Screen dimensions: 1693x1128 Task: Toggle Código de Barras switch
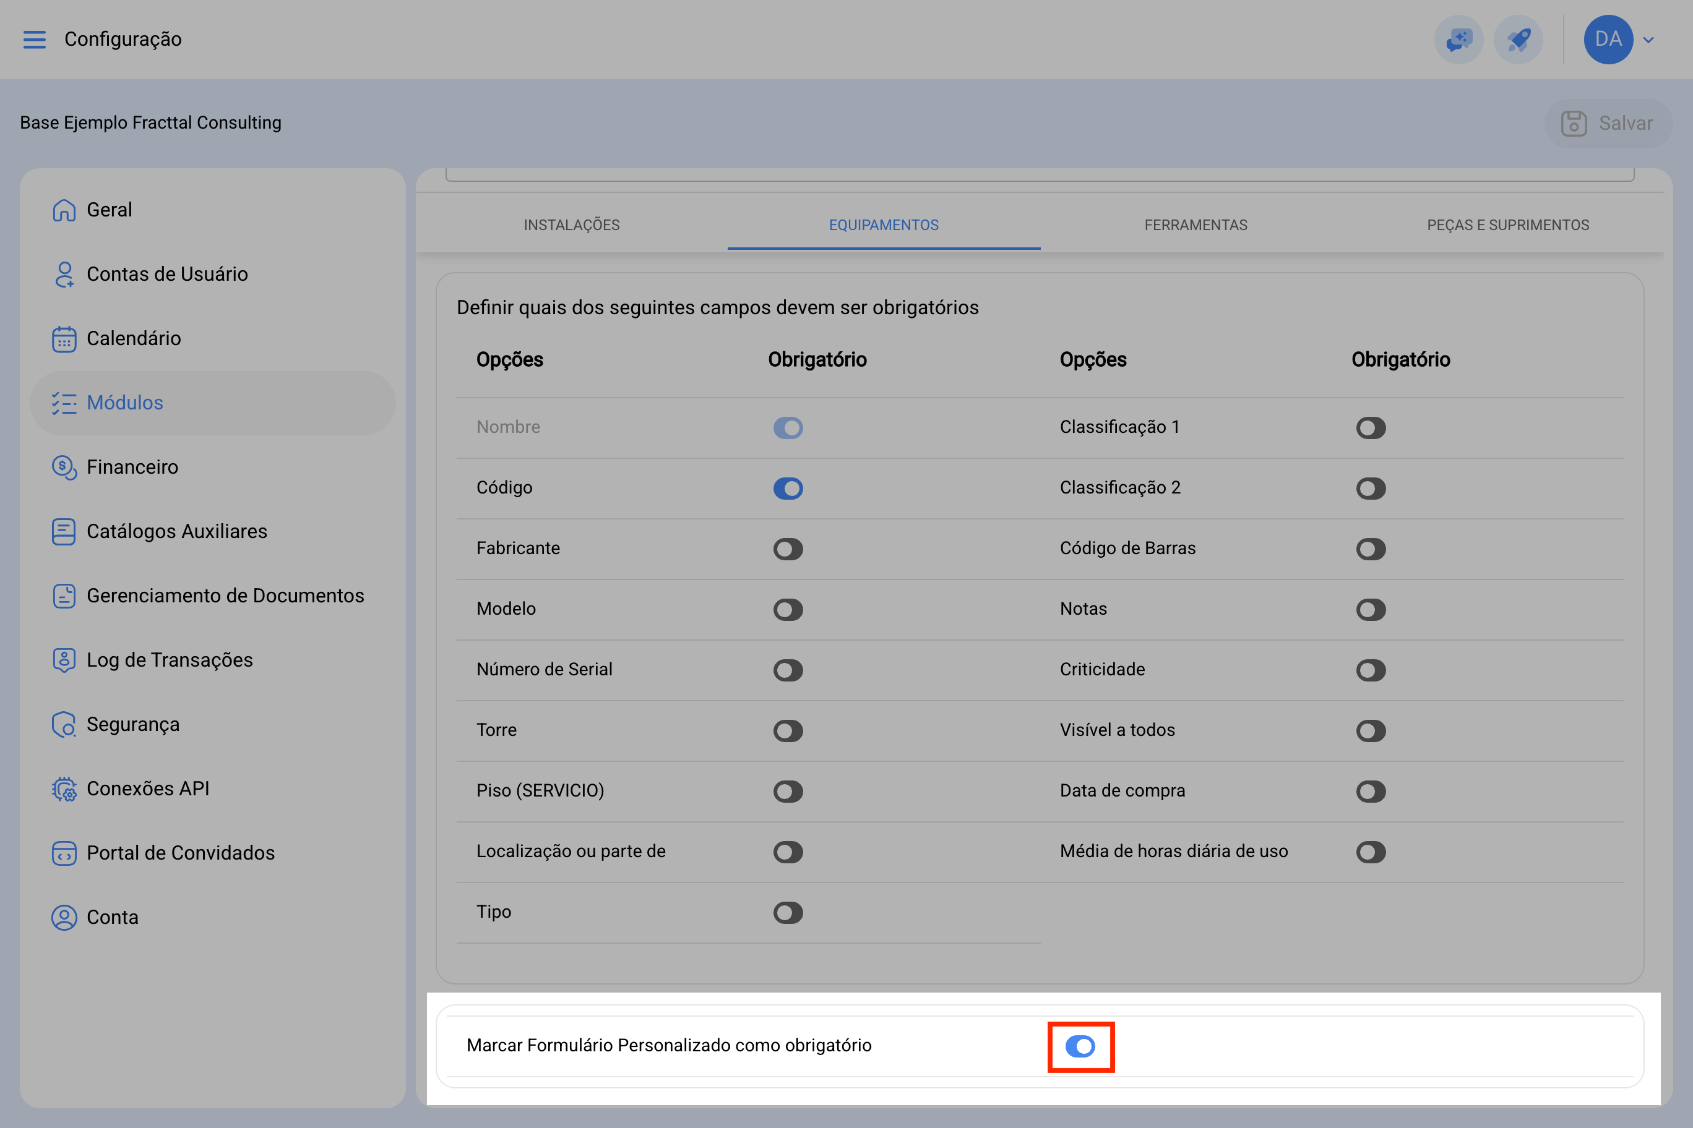coord(1371,549)
